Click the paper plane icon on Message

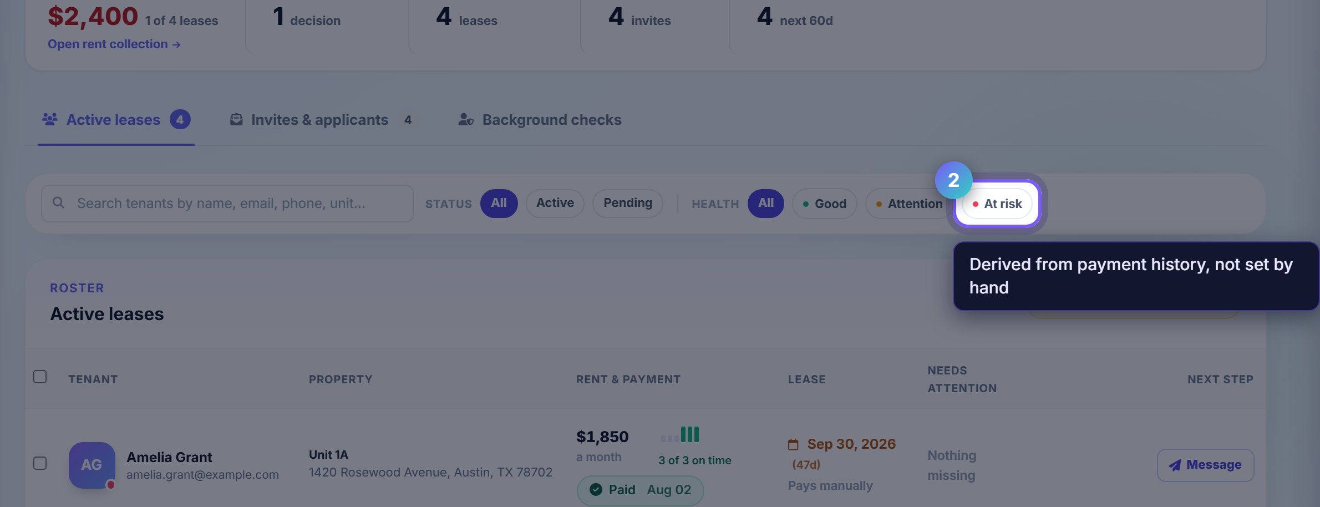[x=1175, y=465]
